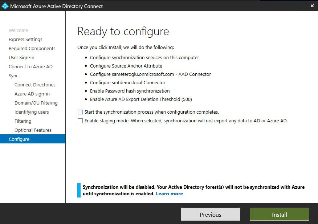Open Domain/OU Filtering step
The width and height of the screenshot is (318, 224).
pos(36,103)
